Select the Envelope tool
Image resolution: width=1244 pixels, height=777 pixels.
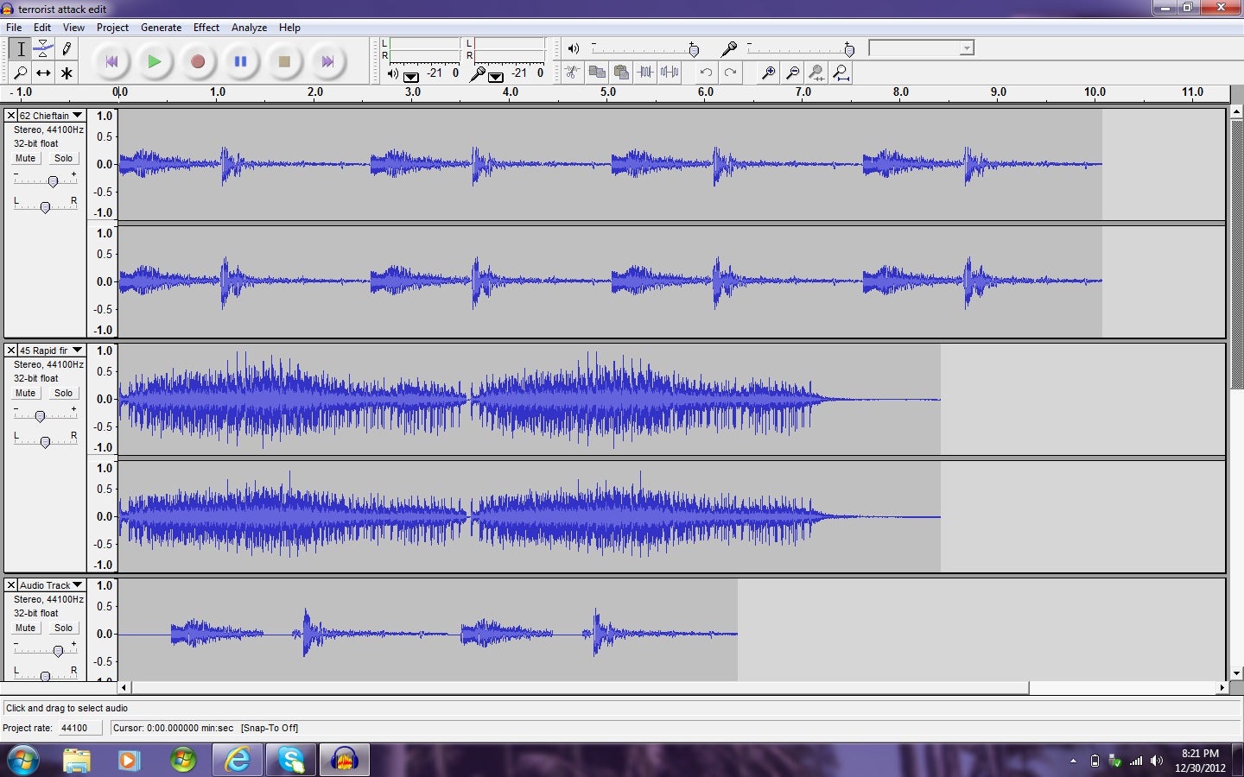(43, 49)
